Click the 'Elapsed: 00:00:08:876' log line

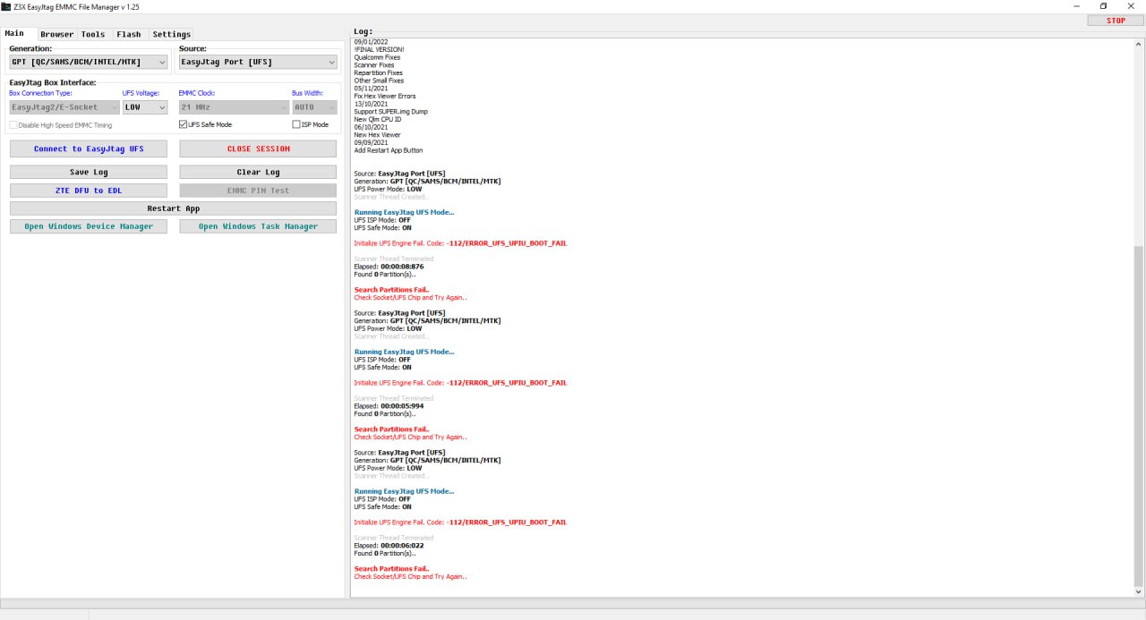389,267
